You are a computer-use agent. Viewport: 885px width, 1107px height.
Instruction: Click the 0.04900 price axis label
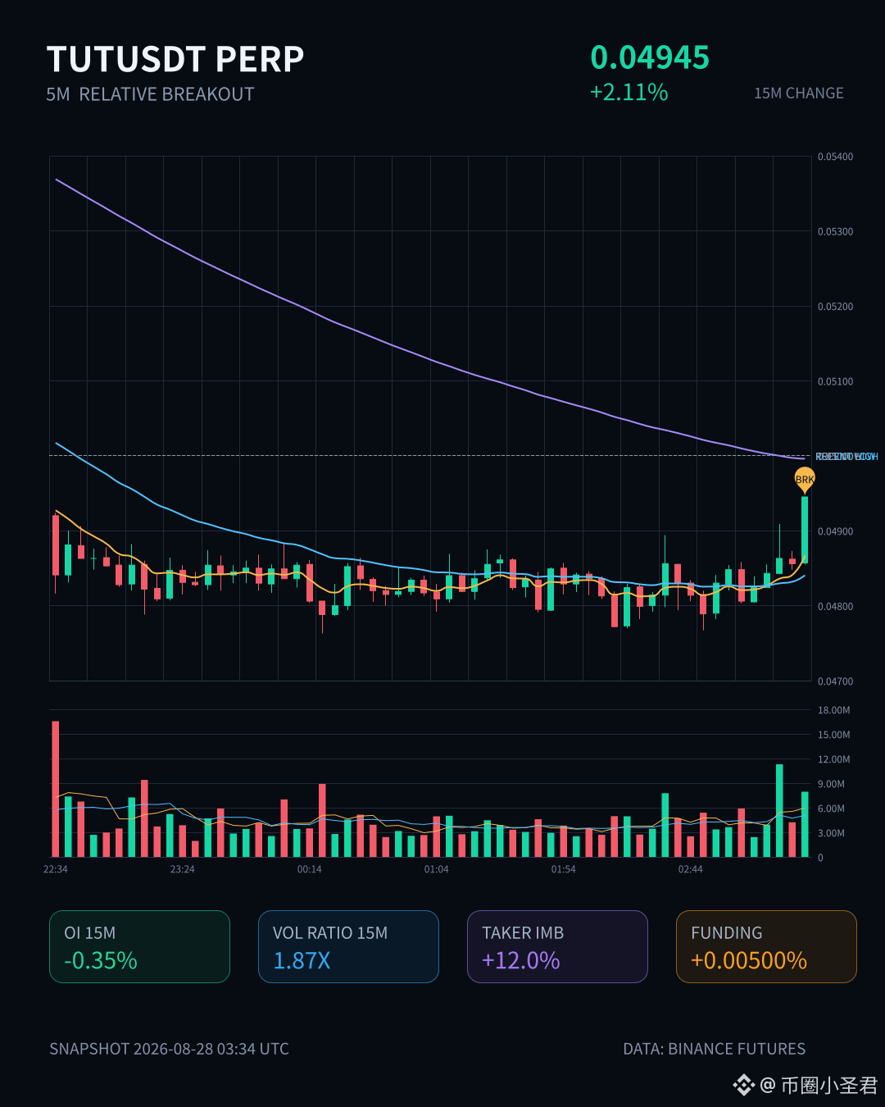[x=835, y=531]
